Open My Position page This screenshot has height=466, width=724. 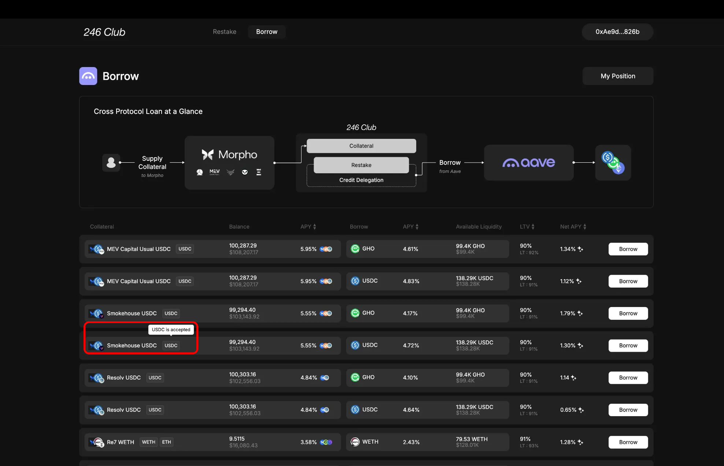click(618, 76)
